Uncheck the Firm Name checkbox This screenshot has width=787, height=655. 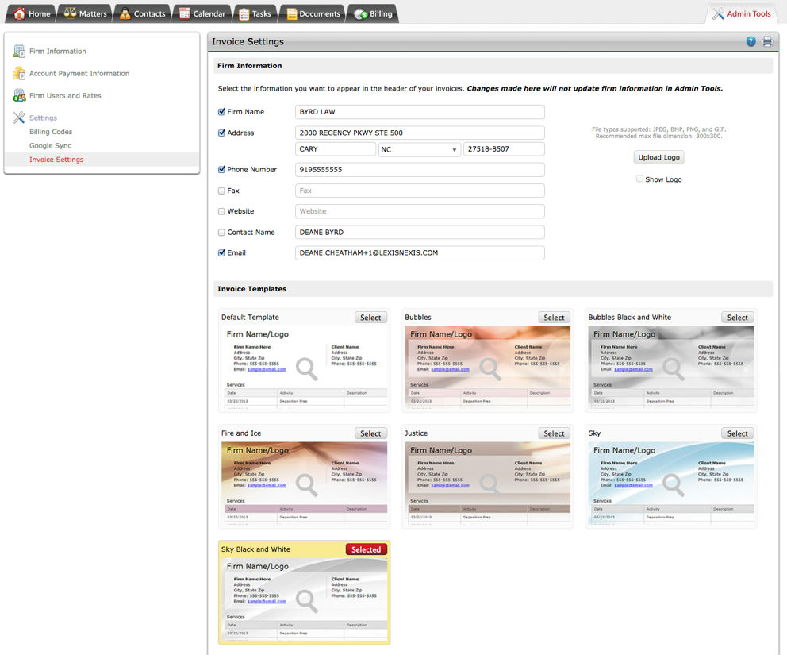click(x=221, y=111)
